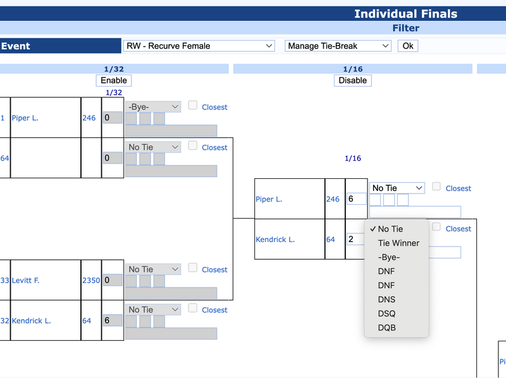
Task: Open the No Tie dropdown for Kendrick L. in 1/32
Action: [x=153, y=310]
